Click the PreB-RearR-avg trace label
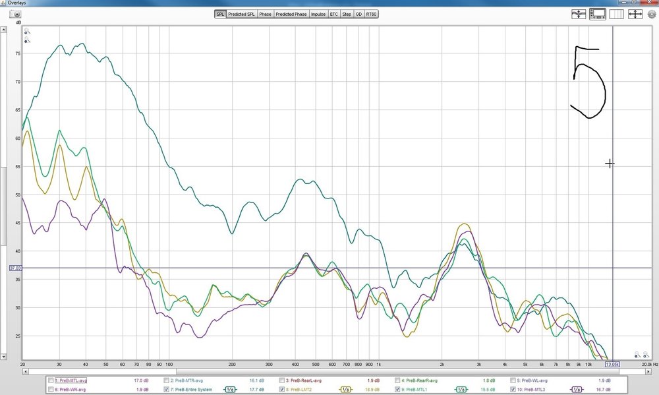 point(419,380)
